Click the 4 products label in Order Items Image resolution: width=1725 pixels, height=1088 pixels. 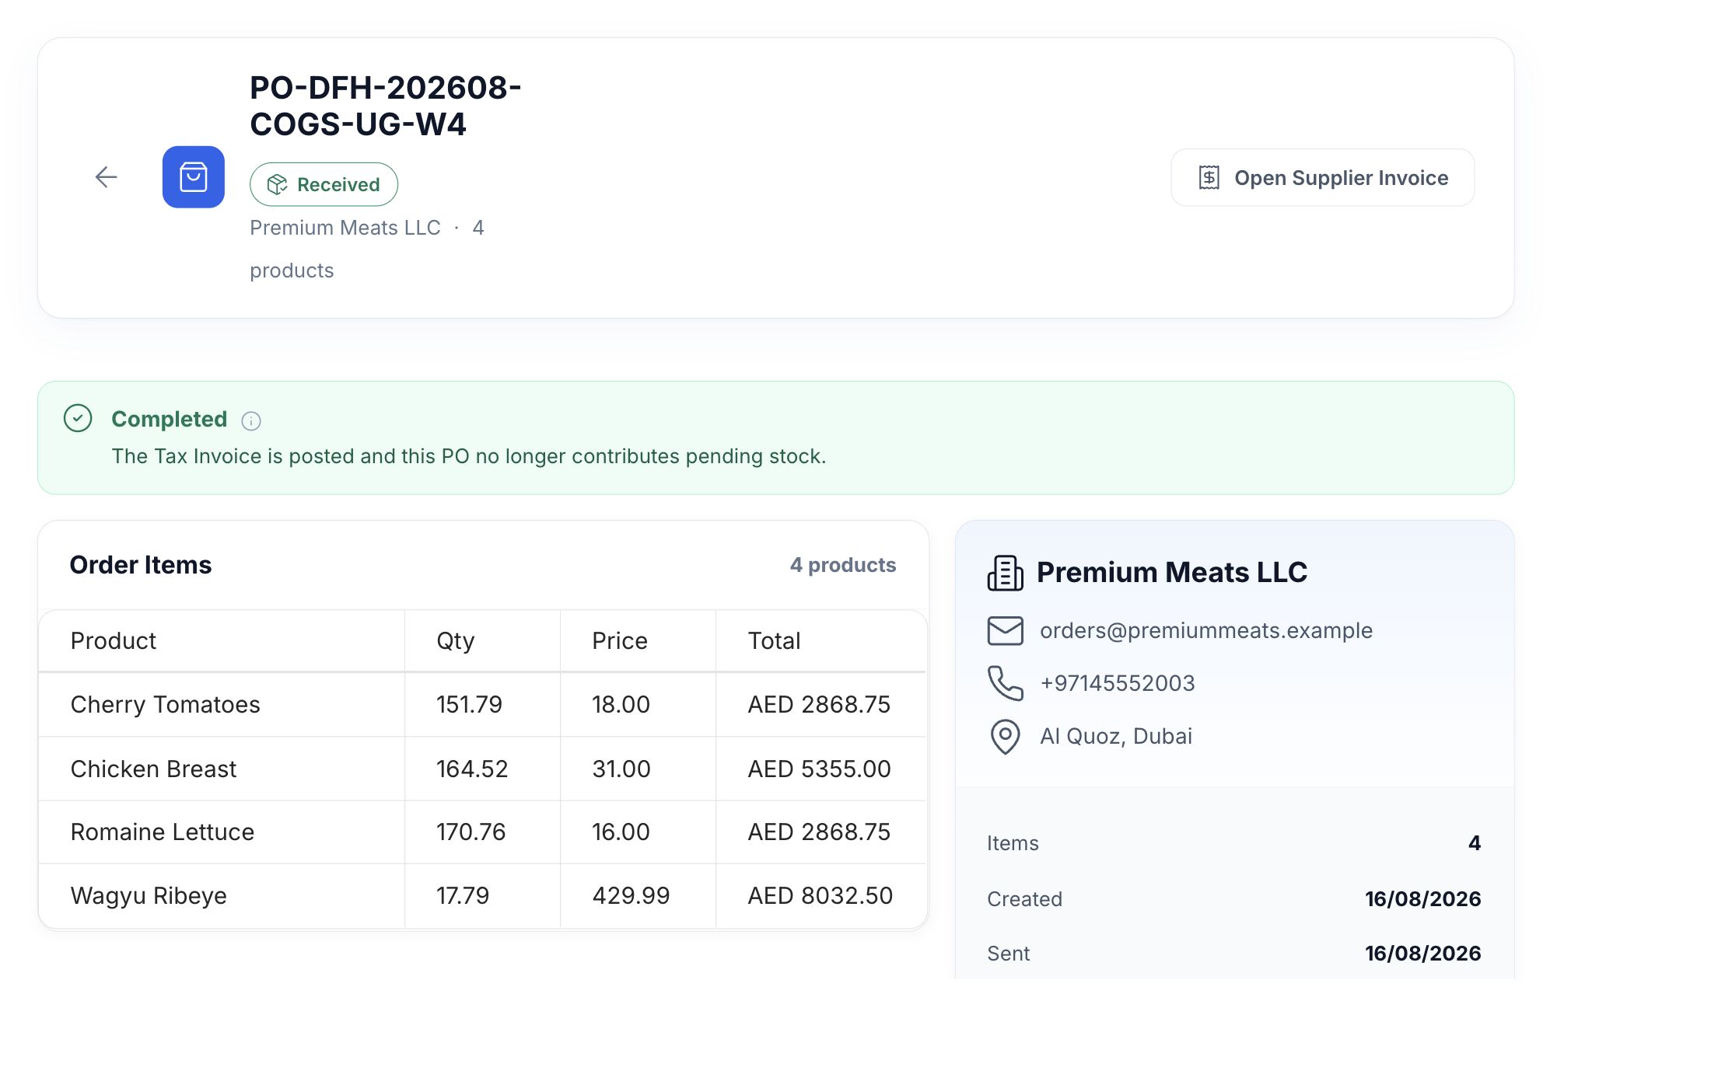coord(843,565)
